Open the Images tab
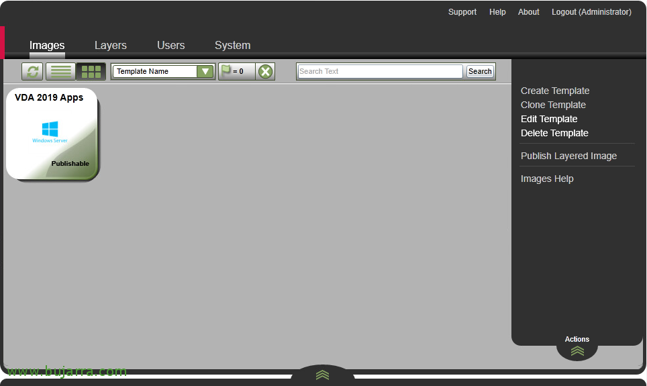This screenshot has width=647, height=386. point(47,45)
